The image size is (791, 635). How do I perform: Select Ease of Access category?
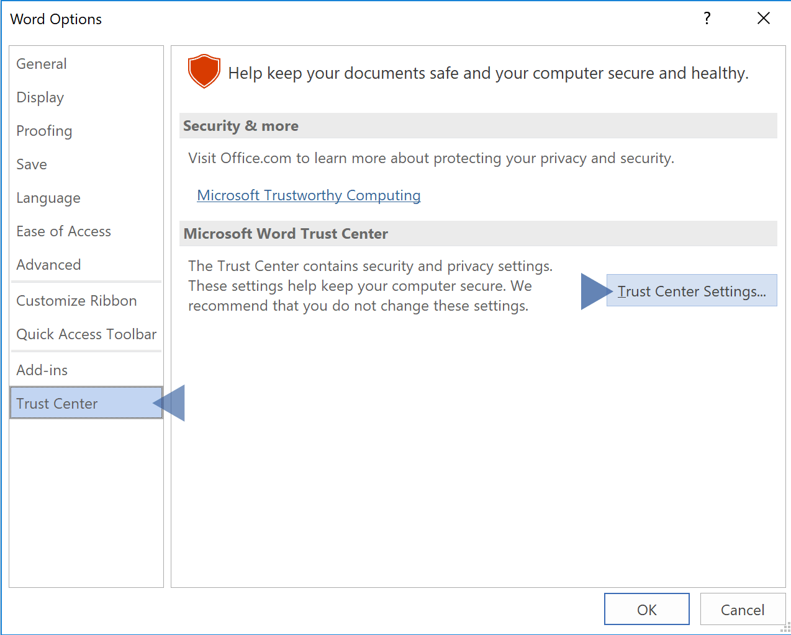[x=63, y=231]
